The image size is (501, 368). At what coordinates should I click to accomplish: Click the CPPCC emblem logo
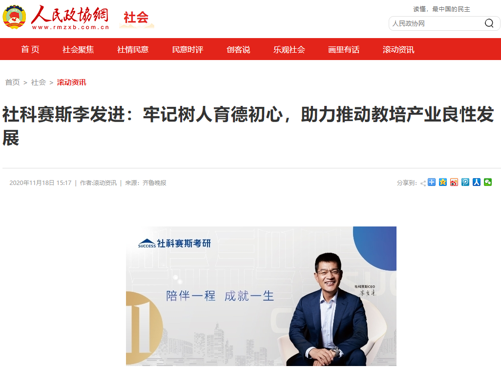point(14,17)
